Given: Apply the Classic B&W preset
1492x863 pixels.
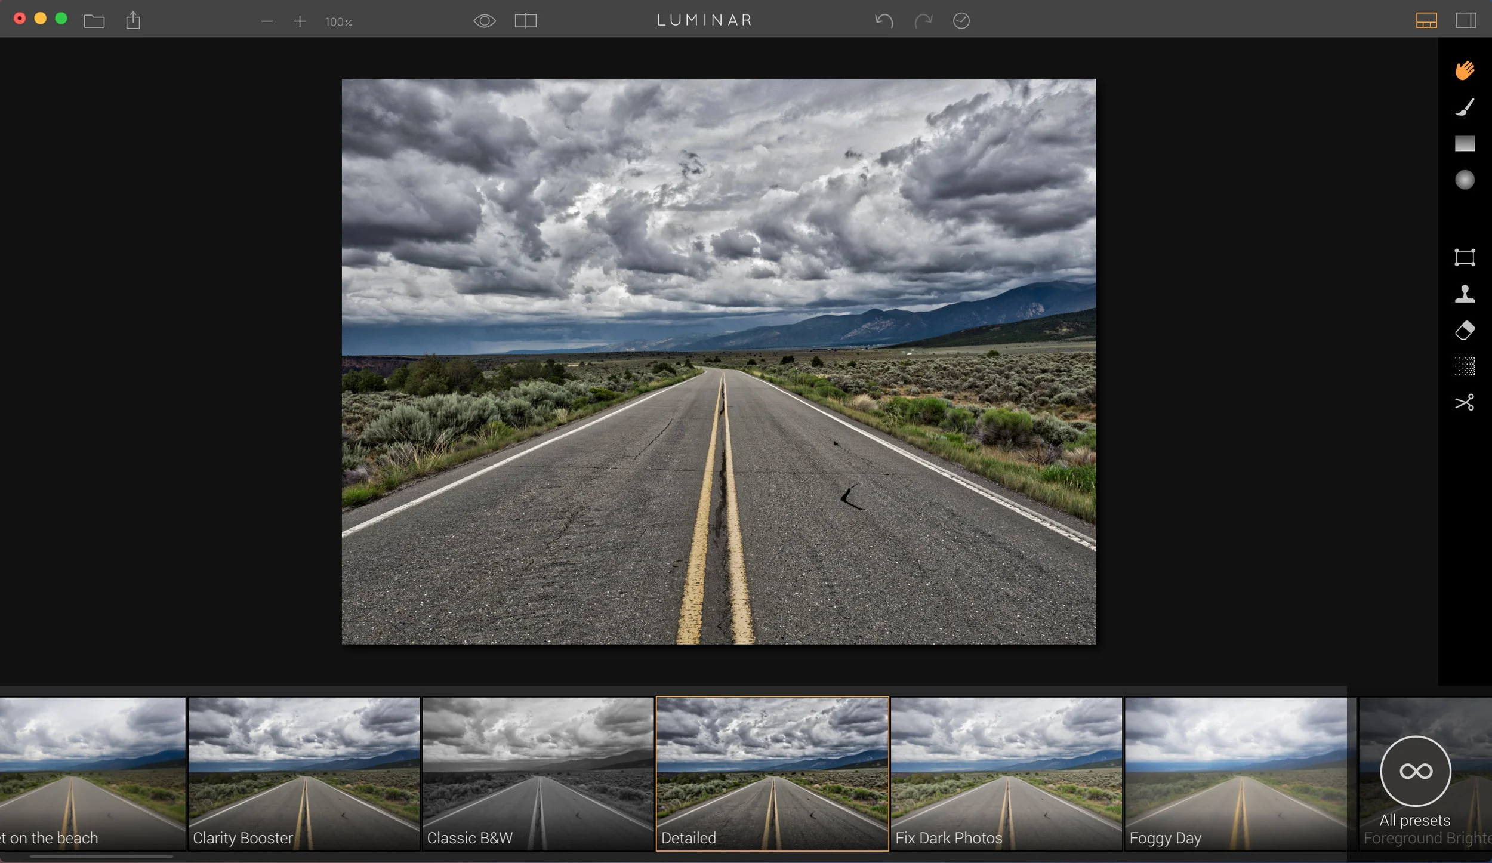Looking at the screenshot, I should coord(538,773).
